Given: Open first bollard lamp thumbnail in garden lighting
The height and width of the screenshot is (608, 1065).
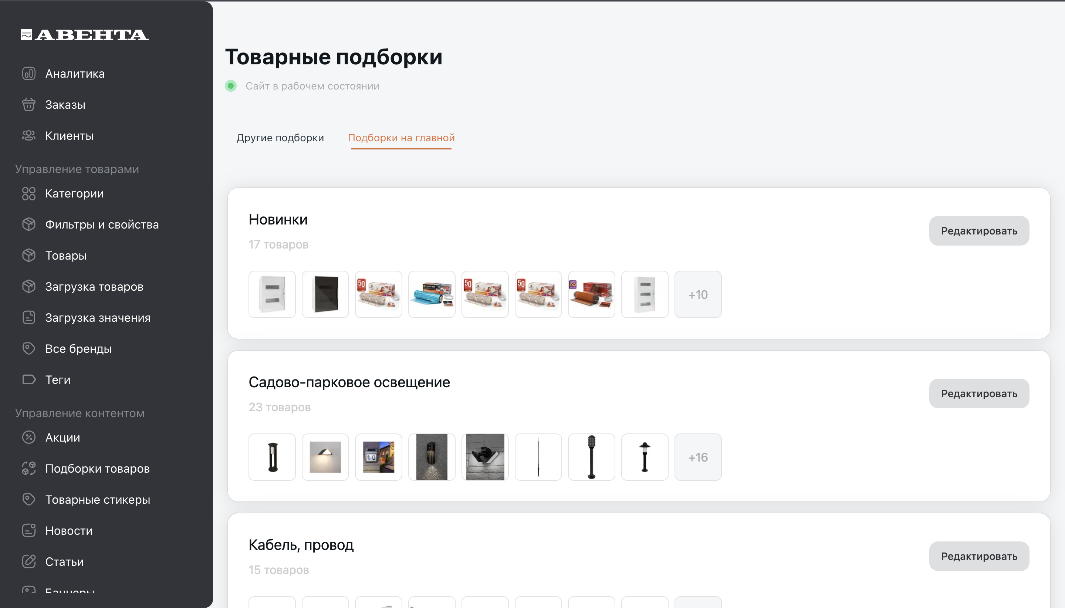Looking at the screenshot, I should [272, 457].
